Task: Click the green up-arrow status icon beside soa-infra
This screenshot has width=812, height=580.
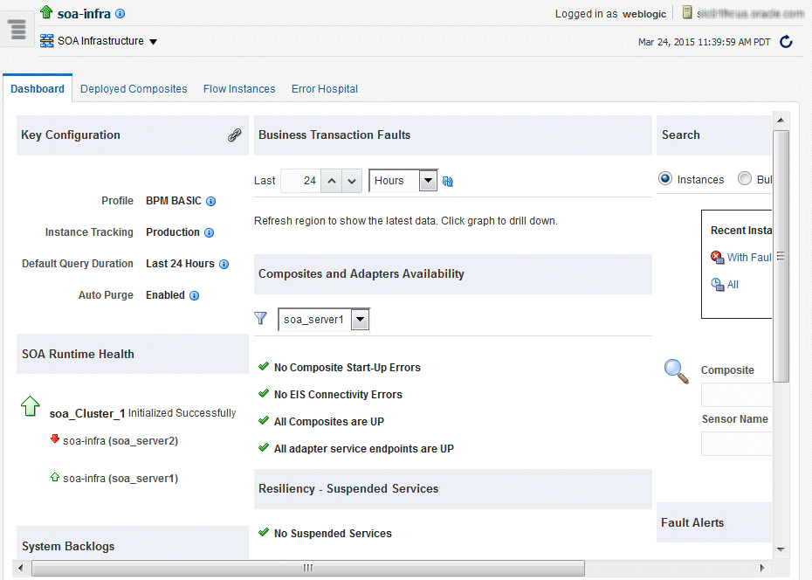Action: [46, 11]
